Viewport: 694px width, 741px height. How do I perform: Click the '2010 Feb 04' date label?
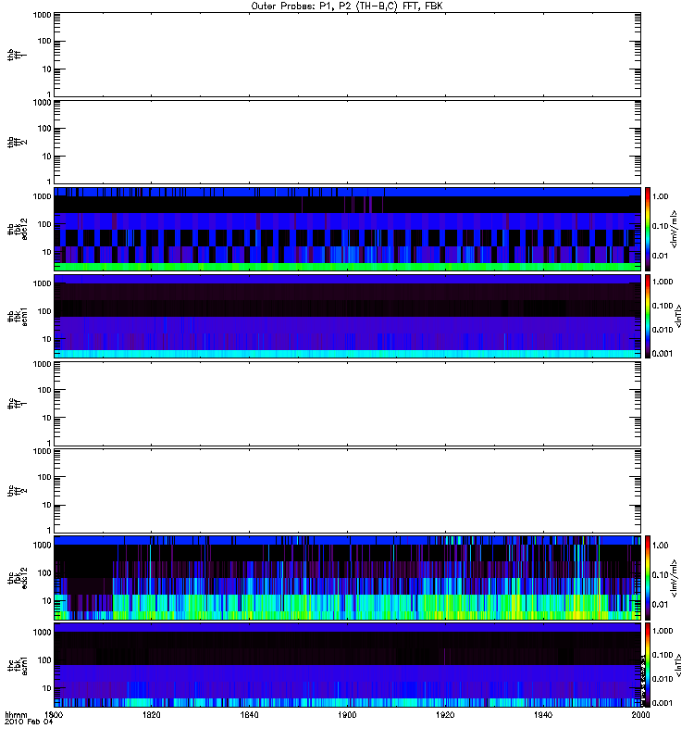[x=29, y=722]
